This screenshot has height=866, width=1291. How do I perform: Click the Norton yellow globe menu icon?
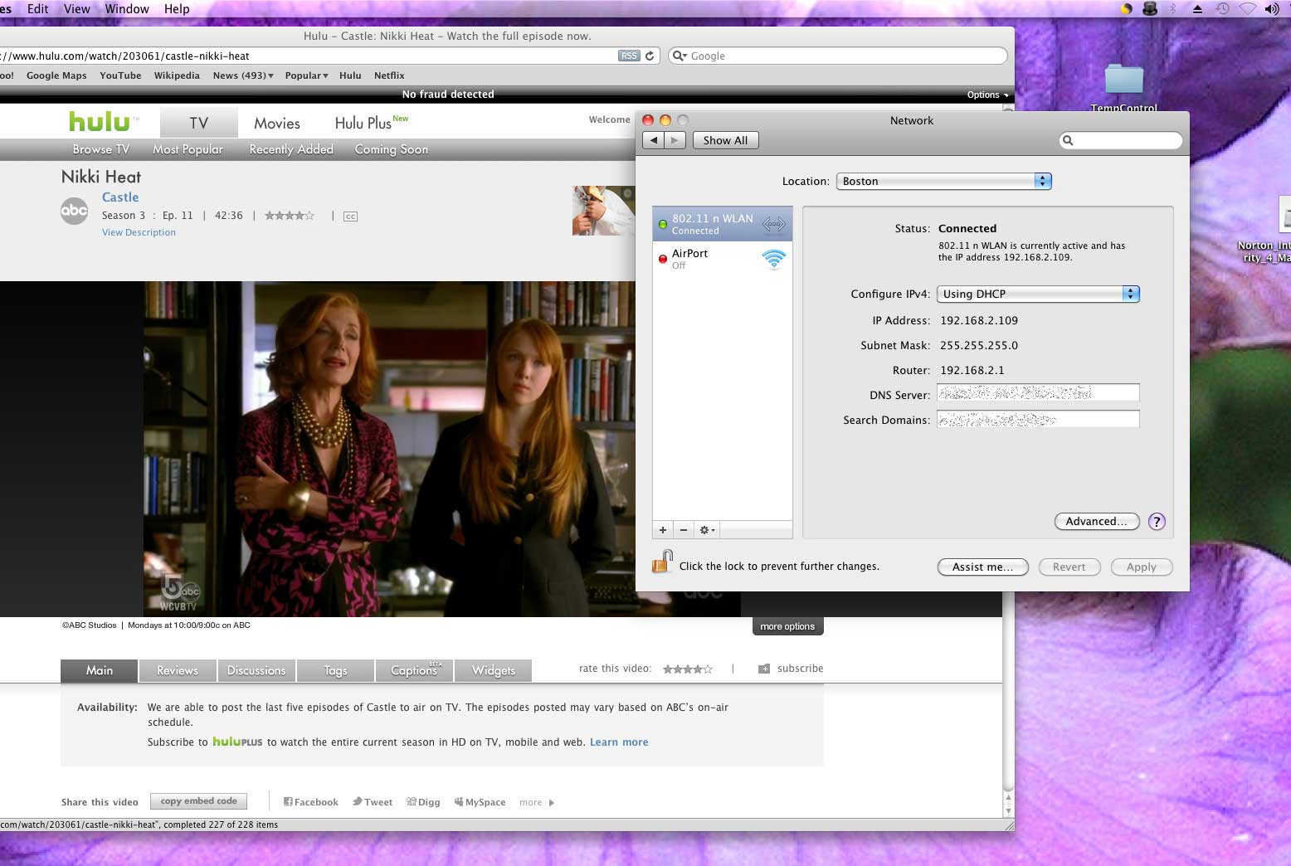1126,9
